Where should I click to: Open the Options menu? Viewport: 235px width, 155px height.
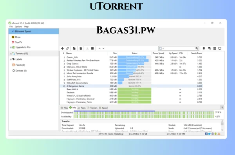[x=18, y=27]
